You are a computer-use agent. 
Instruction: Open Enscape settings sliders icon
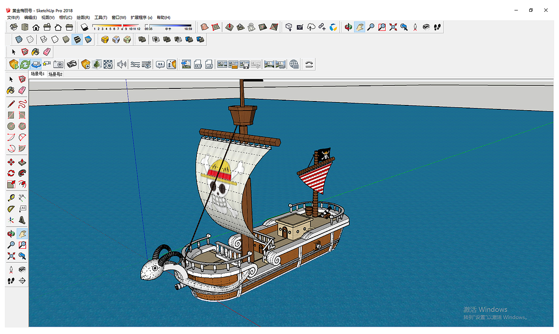(135, 64)
